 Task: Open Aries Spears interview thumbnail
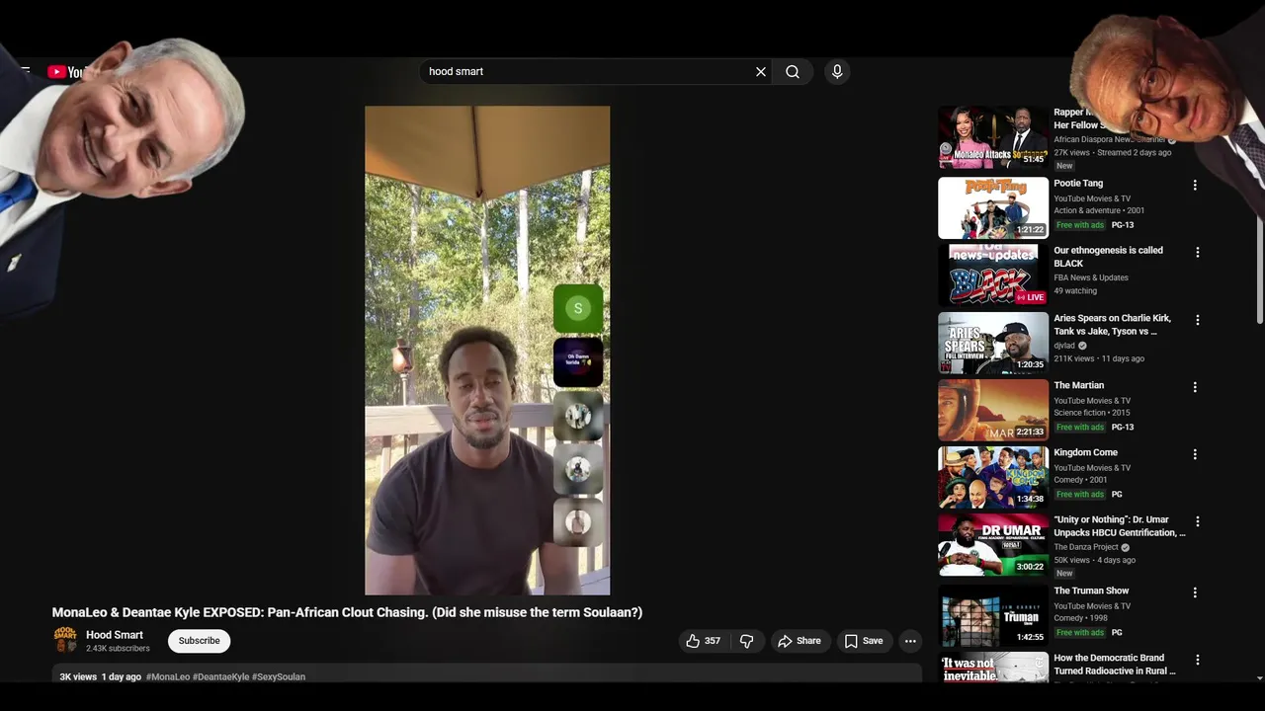[x=993, y=343]
